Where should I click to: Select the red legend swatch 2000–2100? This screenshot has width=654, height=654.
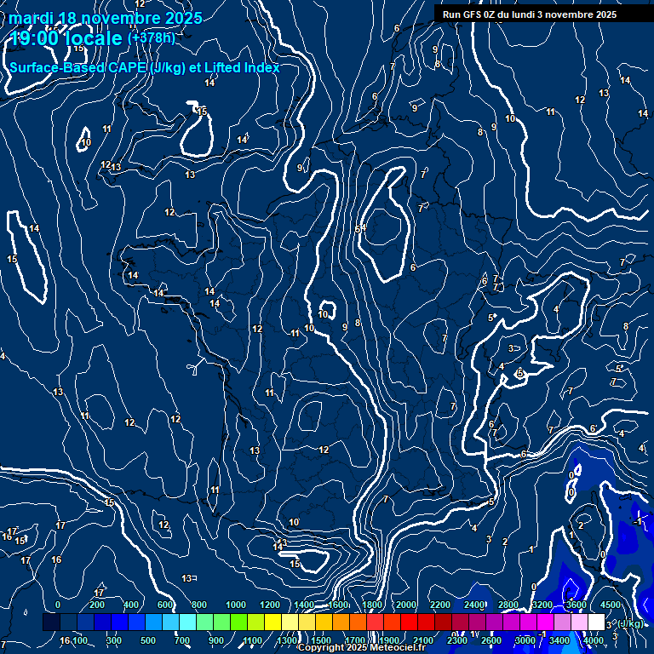[409, 622]
